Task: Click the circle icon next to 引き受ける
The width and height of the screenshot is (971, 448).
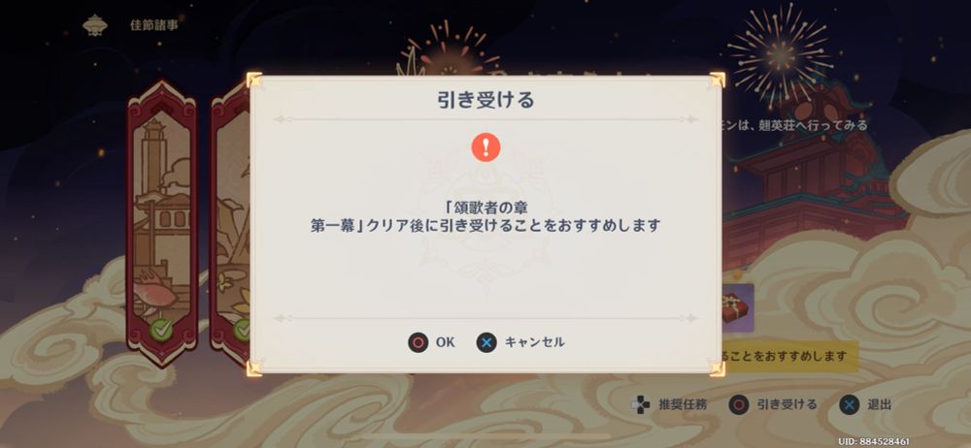Action: [x=739, y=405]
